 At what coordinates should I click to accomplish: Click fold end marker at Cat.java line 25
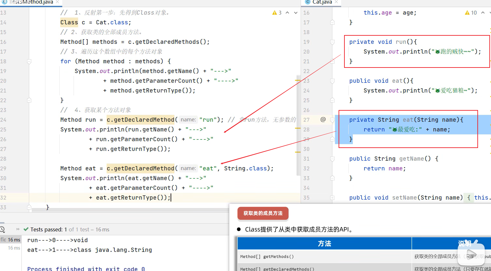coord(332,100)
